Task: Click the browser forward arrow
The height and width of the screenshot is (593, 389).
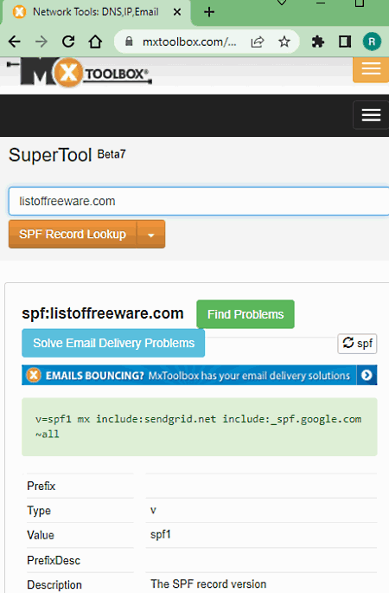Action: [41, 42]
